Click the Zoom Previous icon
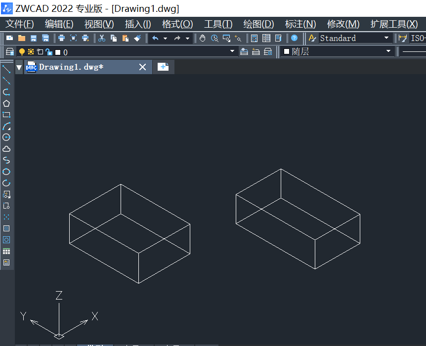The height and width of the screenshot is (346, 426). 238,38
